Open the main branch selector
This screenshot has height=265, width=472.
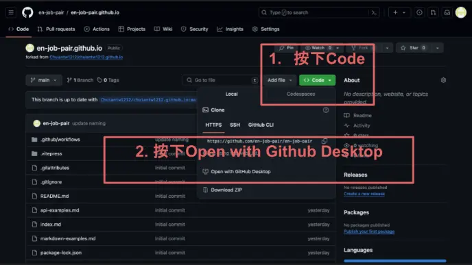pyautogui.click(x=44, y=80)
